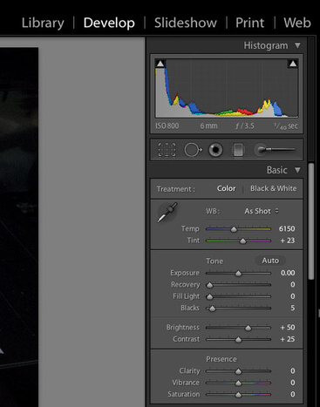Open the WB As Shot dropdown
This screenshot has width=320, height=407.
262,211
